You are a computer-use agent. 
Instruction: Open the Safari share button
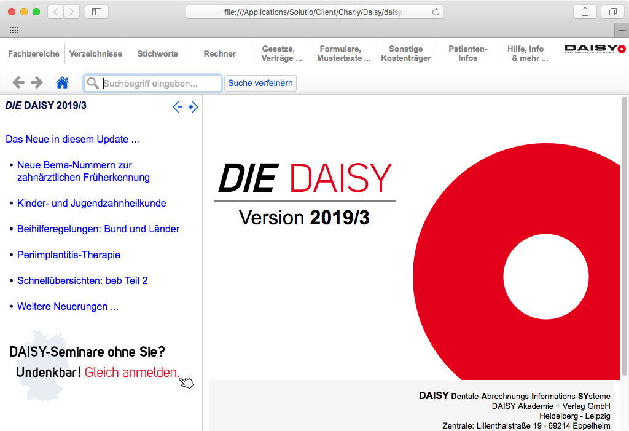point(585,12)
